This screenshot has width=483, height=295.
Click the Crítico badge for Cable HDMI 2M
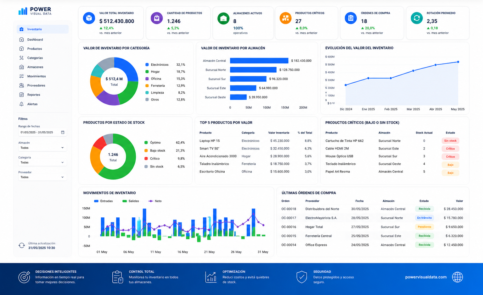click(x=450, y=149)
